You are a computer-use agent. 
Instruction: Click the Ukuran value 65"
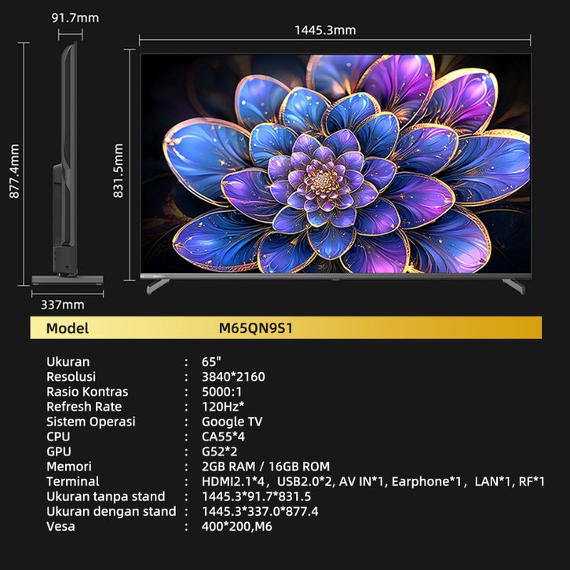tap(211, 362)
